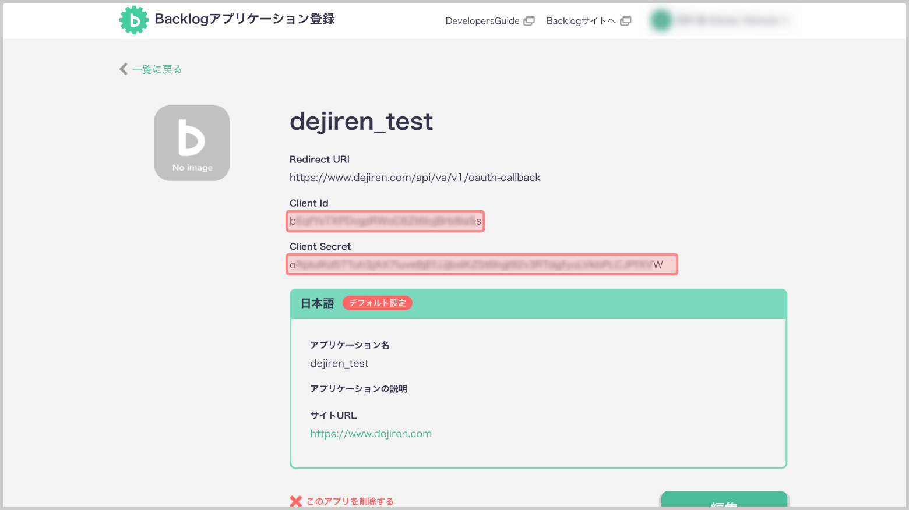Click the Client Secret label
Image resolution: width=909 pixels, height=510 pixels.
320,247
